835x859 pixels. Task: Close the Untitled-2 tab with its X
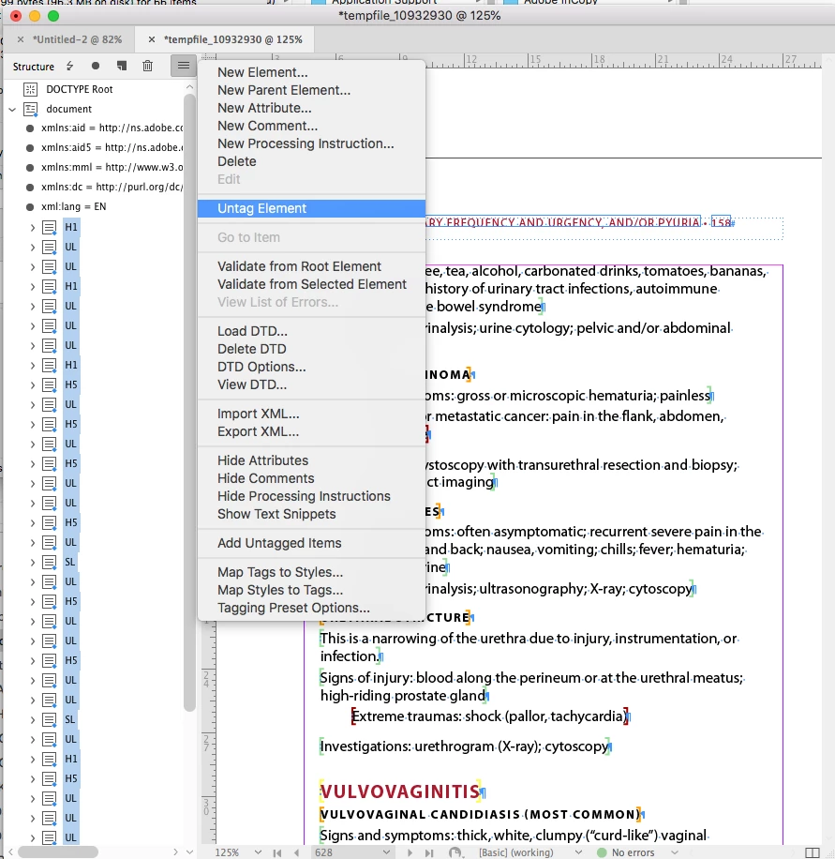tap(21, 39)
